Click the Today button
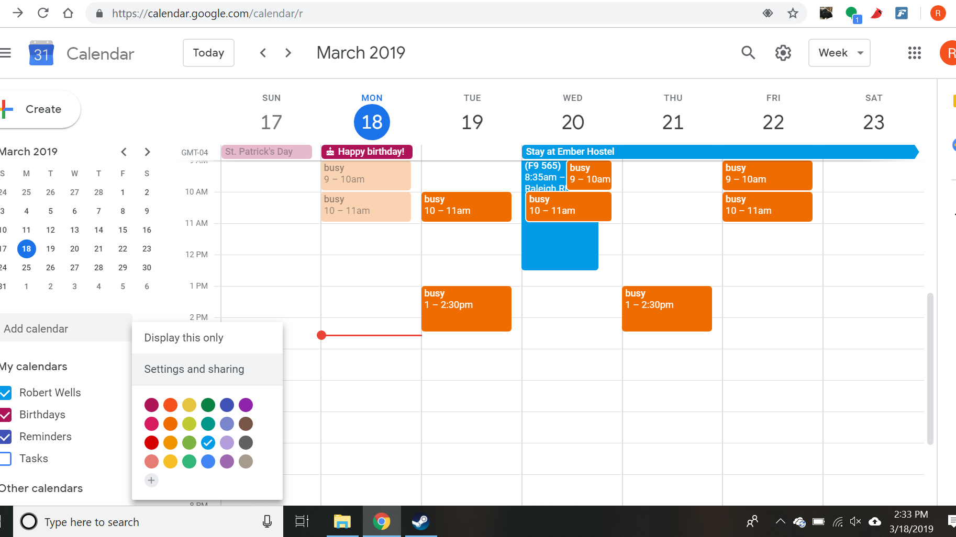This screenshot has height=537, width=956. coord(208,53)
